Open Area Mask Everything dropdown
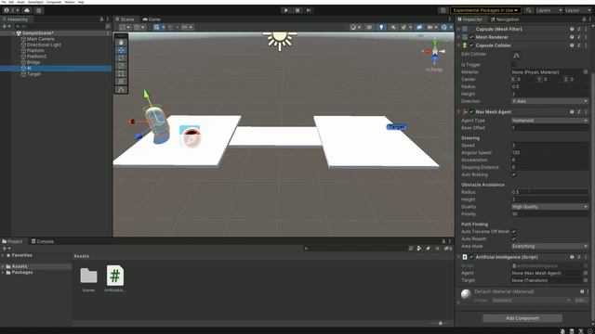 (x=549, y=246)
